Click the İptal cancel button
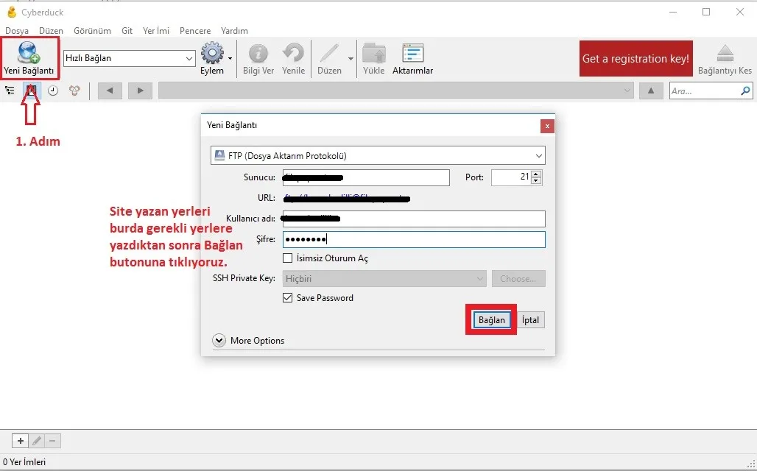The image size is (757, 471). click(531, 320)
